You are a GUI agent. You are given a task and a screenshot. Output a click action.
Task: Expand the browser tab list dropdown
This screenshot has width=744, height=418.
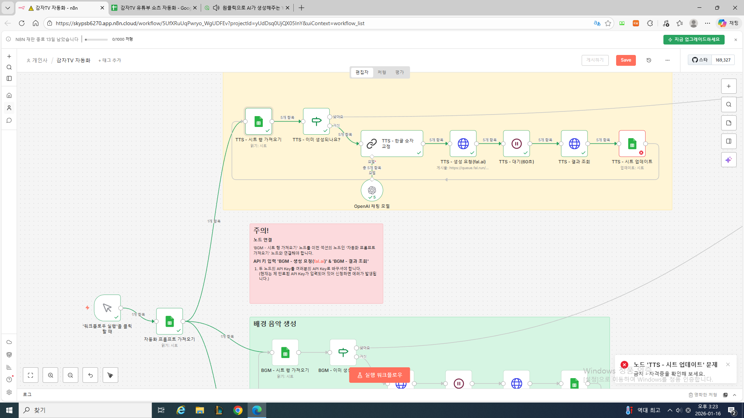pyautogui.click(x=7, y=8)
